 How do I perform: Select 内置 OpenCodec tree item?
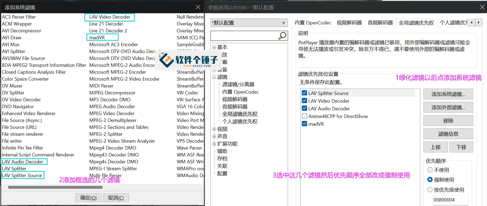(x=240, y=92)
